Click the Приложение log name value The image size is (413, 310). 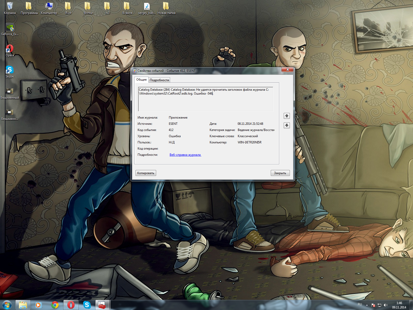(x=178, y=118)
